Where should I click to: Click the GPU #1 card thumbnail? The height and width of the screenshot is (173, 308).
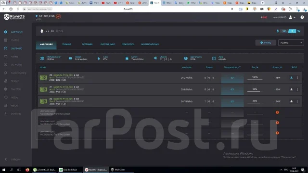[x=43, y=89]
